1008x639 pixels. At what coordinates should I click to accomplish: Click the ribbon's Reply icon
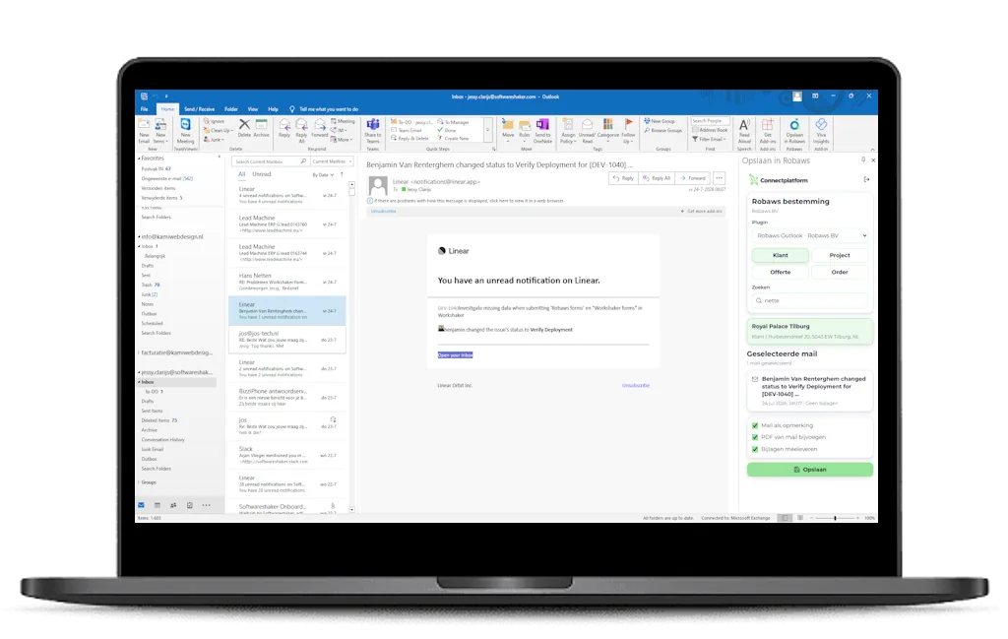point(284,127)
